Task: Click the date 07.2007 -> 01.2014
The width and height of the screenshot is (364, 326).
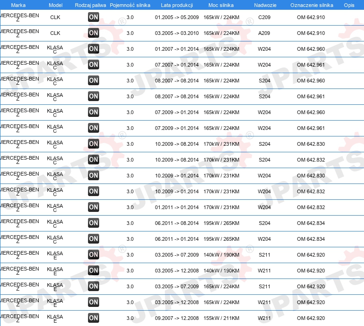Action: pyautogui.click(x=177, y=65)
